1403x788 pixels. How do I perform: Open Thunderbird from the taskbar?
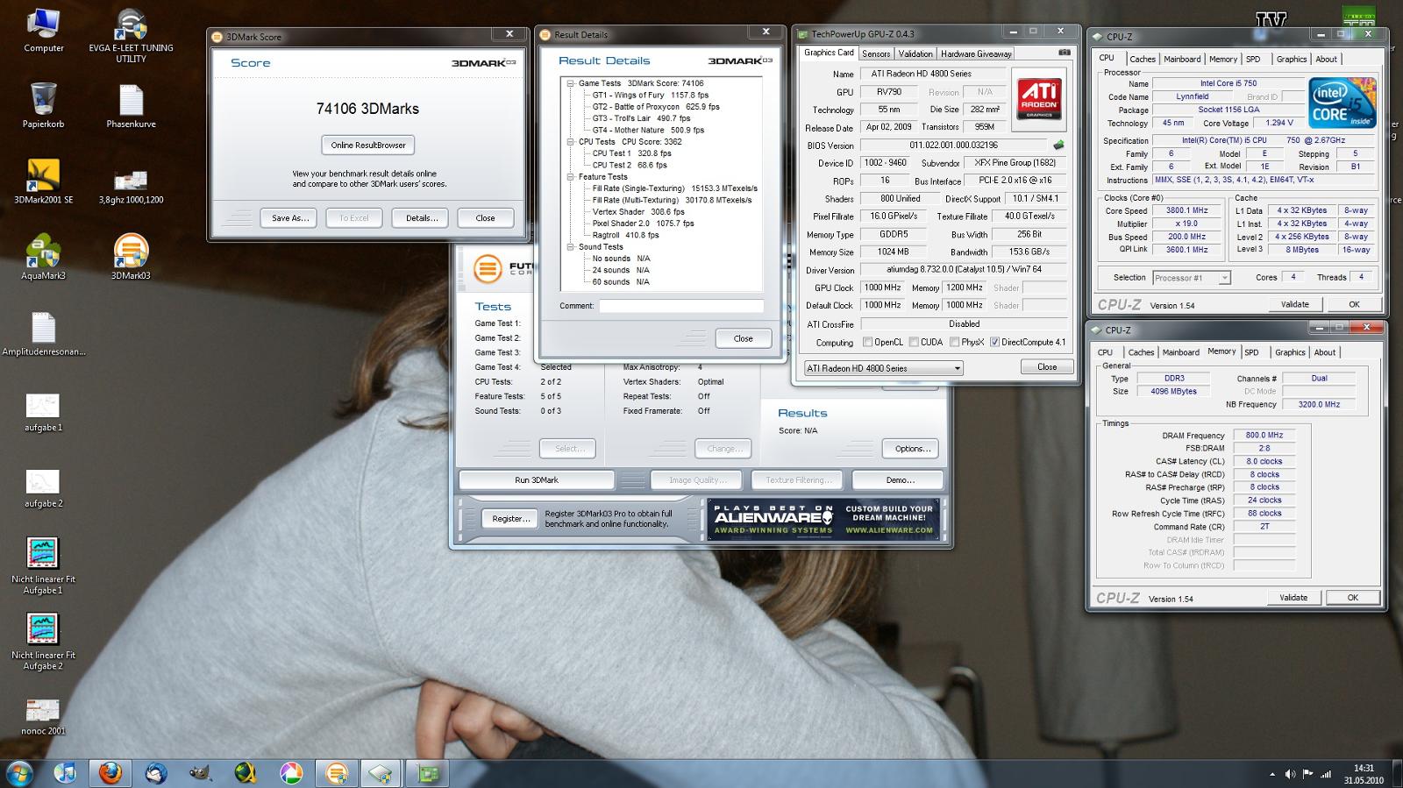click(x=156, y=773)
